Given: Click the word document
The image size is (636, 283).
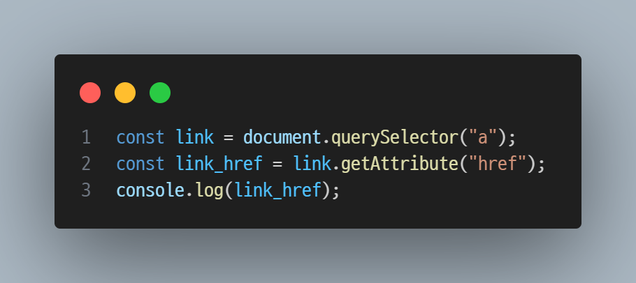Looking at the screenshot, I should click(x=282, y=137).
